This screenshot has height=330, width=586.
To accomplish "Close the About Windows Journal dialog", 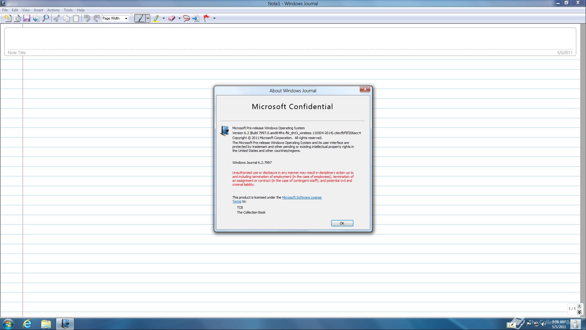I will 365,89.
